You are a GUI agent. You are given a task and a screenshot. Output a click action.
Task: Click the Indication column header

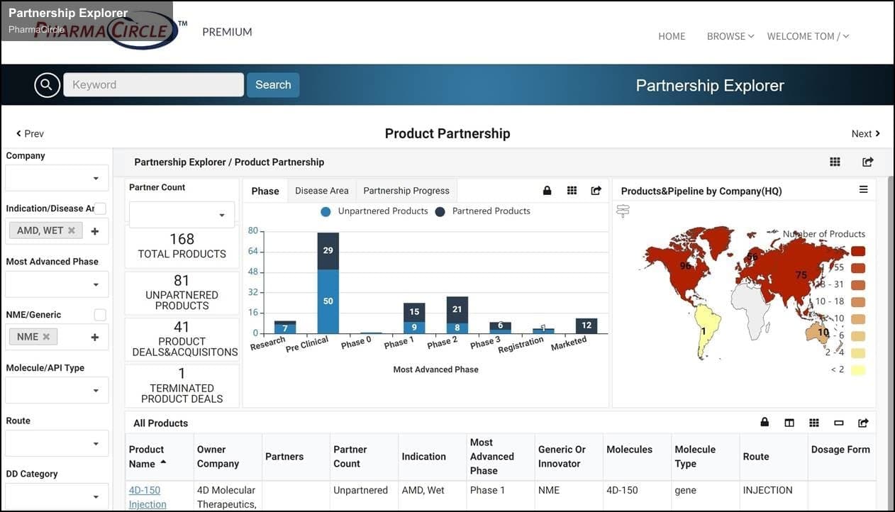point(432,457)
